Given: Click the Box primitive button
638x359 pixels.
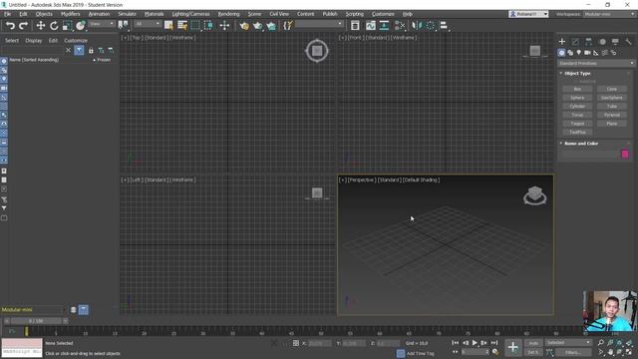Looking at the screenshot, I should click(x=577, y=89).
